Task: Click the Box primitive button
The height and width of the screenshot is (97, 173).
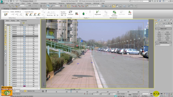Action: (159, 32)
